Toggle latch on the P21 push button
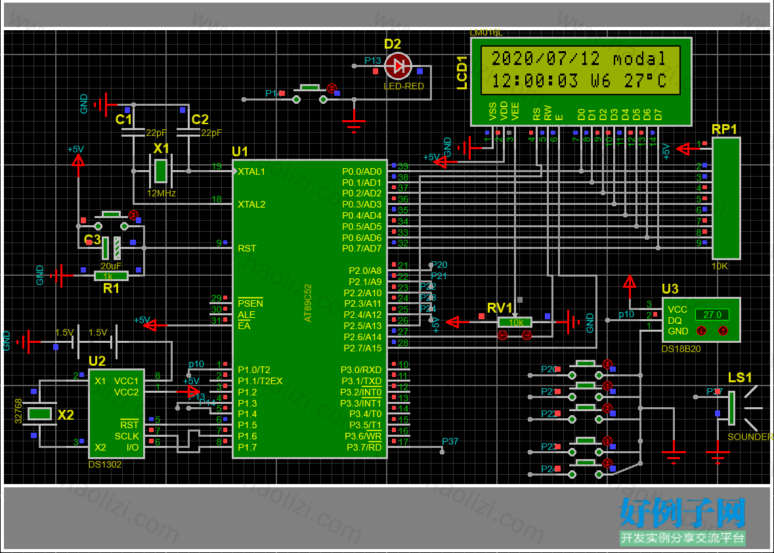The width and height of the screenshot is (774, 553). coord(607,386)
